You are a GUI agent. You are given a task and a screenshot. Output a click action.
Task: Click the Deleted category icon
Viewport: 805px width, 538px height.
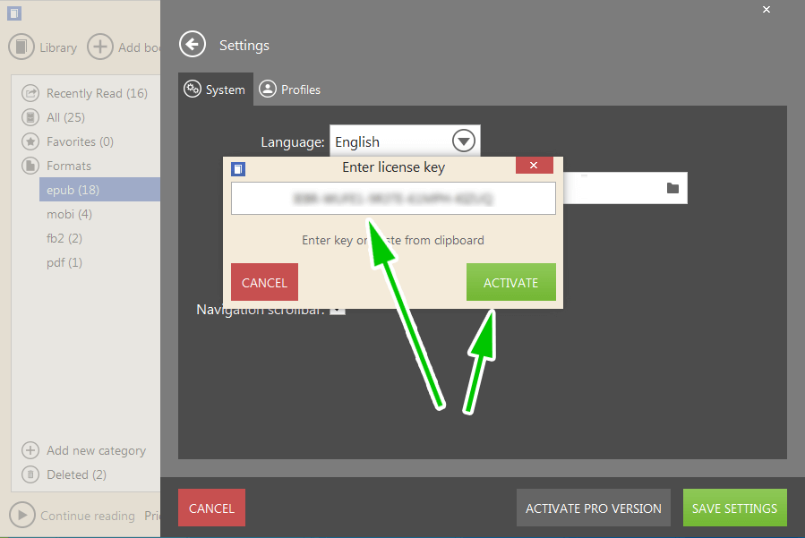pyautogui.click(x=30, y=474)
